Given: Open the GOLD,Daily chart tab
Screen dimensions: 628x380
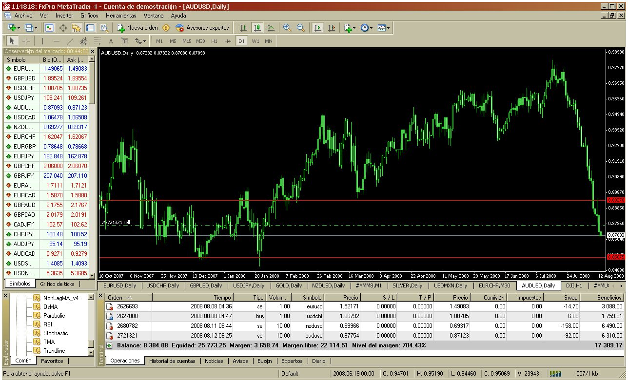Looking at the screenshot, I should click(288, 285).
